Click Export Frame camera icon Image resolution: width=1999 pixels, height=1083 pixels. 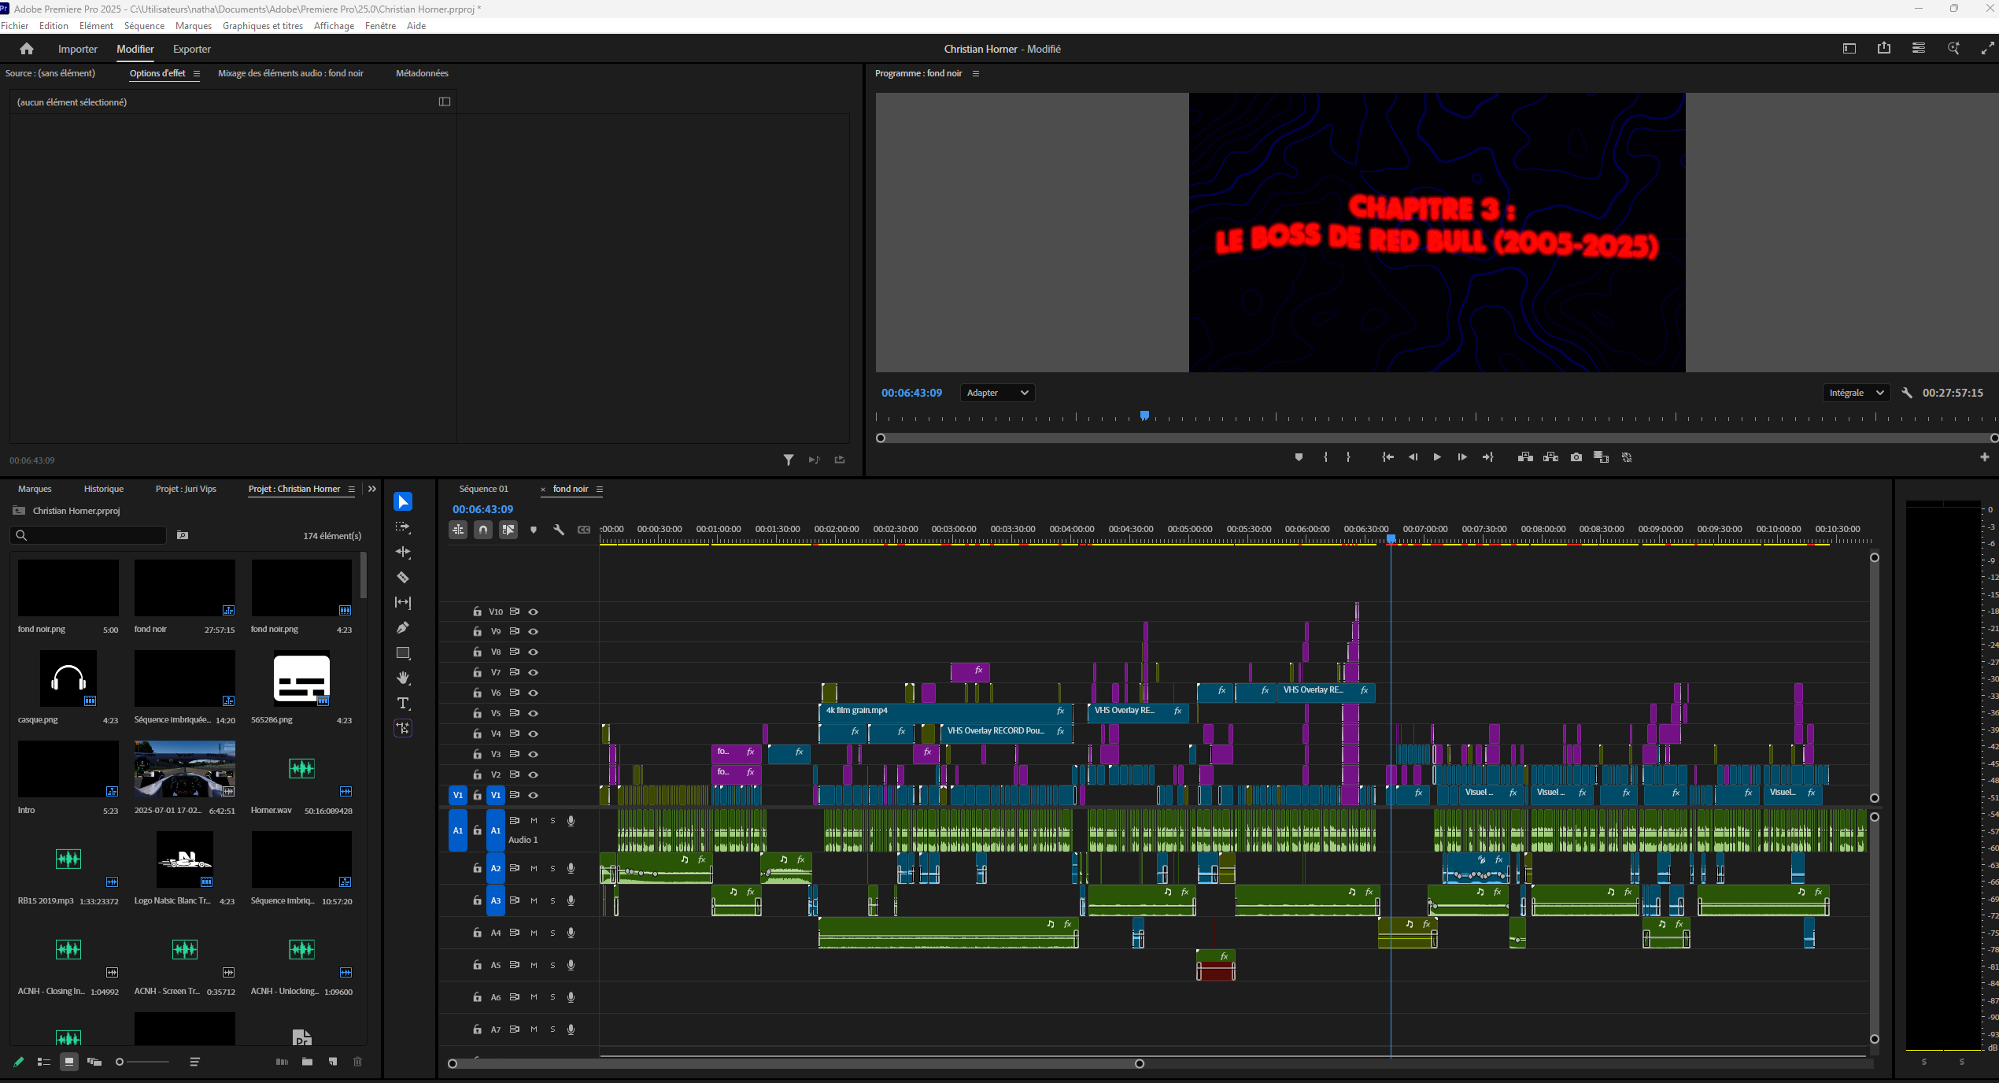(x=1576, y=457)
